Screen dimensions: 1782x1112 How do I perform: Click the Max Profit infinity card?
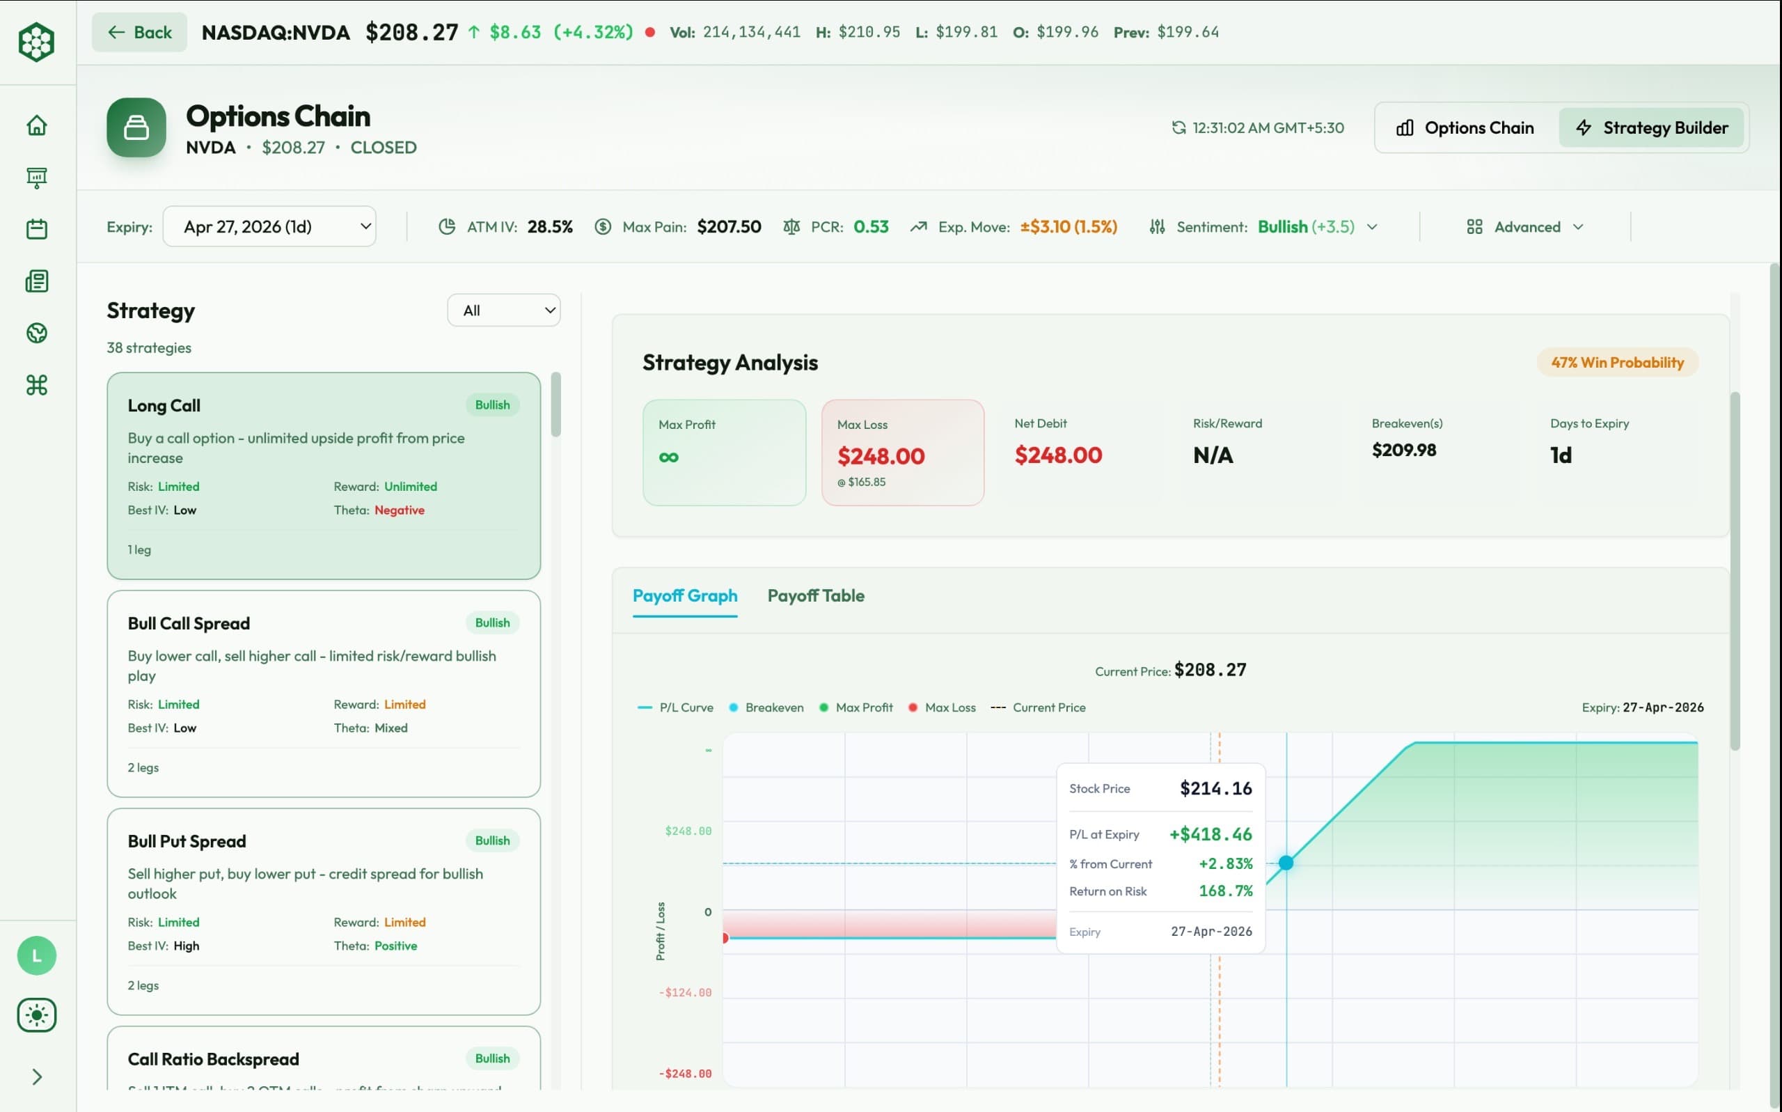724,453
